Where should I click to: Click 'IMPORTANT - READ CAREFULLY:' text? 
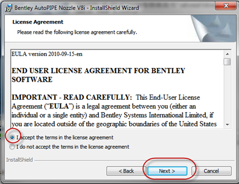(71, 97)
